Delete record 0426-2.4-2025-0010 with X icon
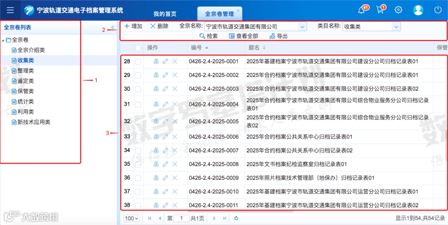The height and width of the screenshot is (225, 448). [175, 191]
